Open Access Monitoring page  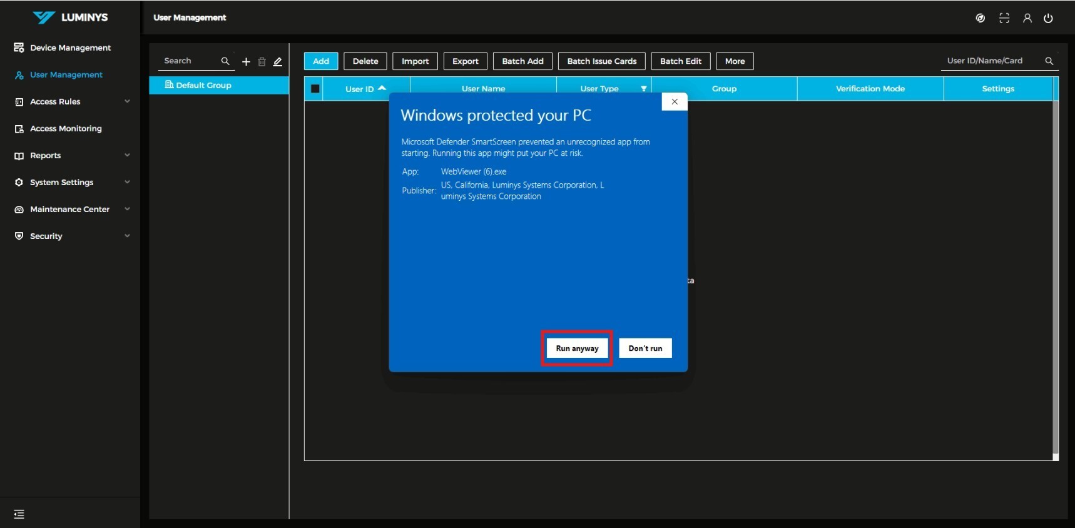coord(66,128)
